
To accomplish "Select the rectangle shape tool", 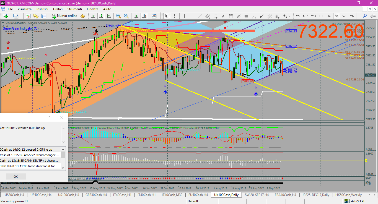I will (x=247, y=16).
